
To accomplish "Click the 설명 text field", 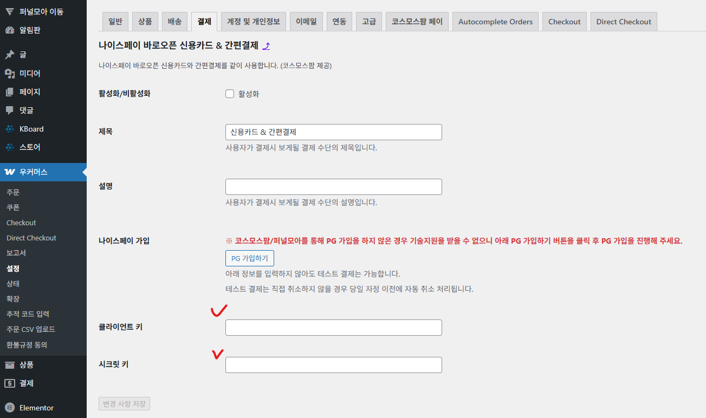I will [334, 187].
